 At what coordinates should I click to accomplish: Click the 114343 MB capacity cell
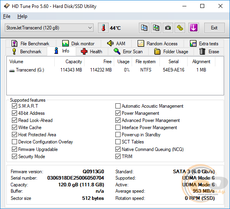[x=71, y=70]
